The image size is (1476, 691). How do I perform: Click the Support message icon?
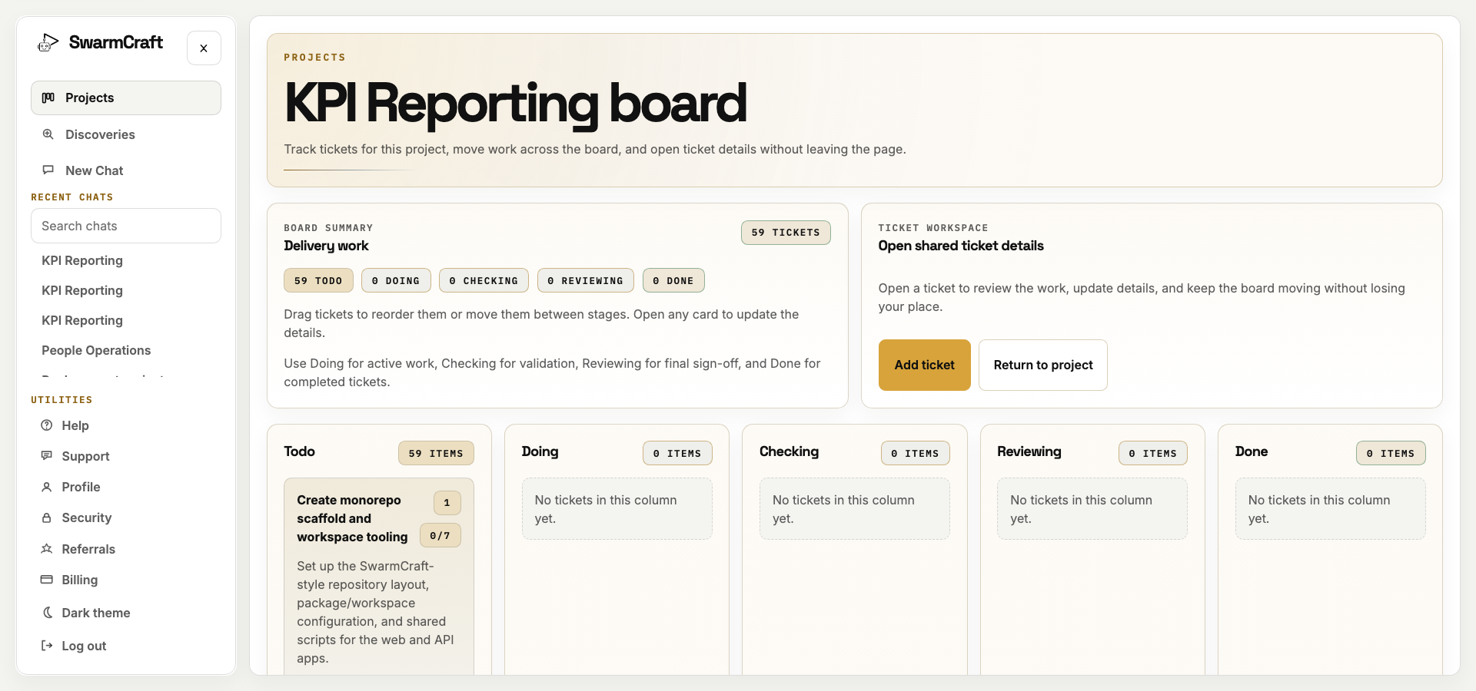pyautogui.click(x=47, y=456)
